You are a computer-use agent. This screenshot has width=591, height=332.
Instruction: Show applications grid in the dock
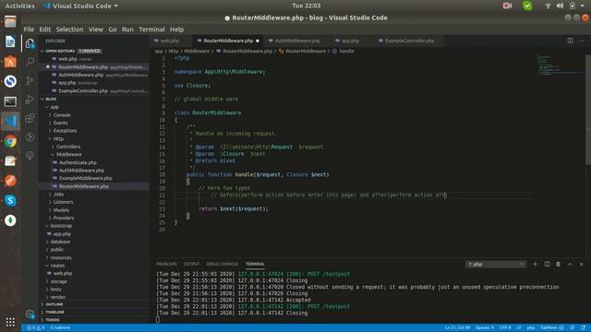tap(10, 322)
